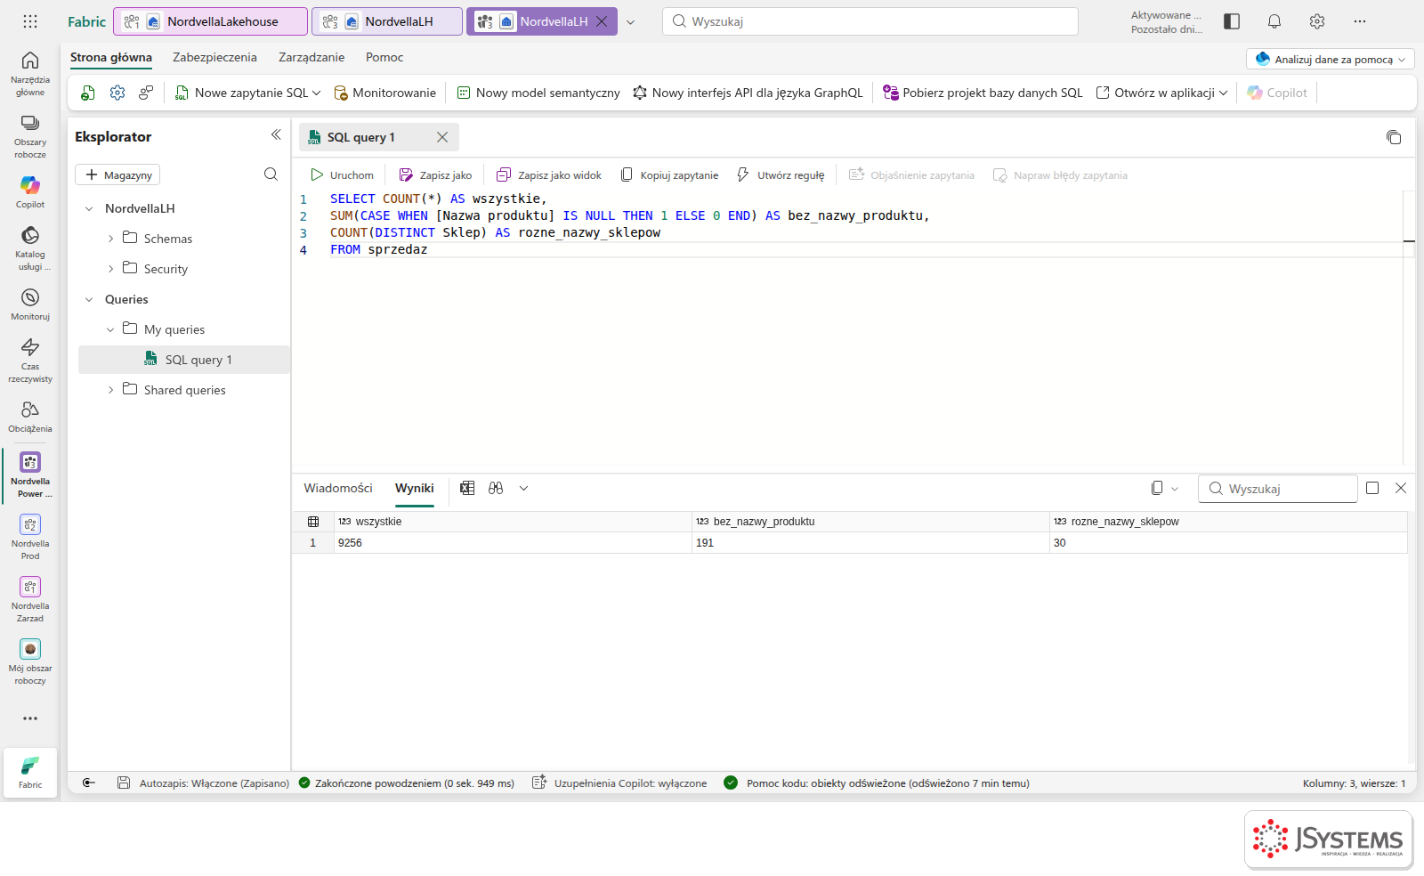Click the results Wyszukaj search box
The width and height of the screenshot is (1424, 876).
click(x=1278, y=489)
